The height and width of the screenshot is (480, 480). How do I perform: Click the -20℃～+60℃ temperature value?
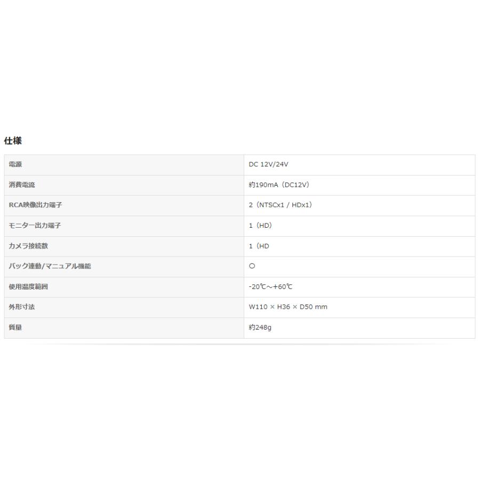(x=270, y=287)
